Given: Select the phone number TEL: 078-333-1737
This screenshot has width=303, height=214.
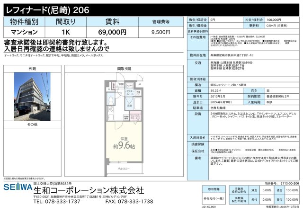Looking at the screenshot, I should [x=57, y=202].
